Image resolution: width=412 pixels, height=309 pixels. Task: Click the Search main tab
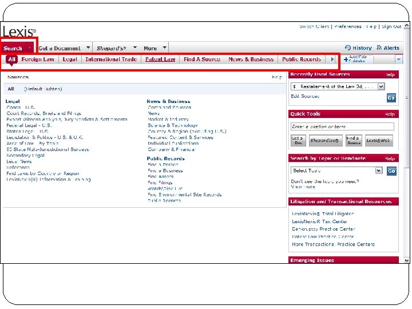13,48
